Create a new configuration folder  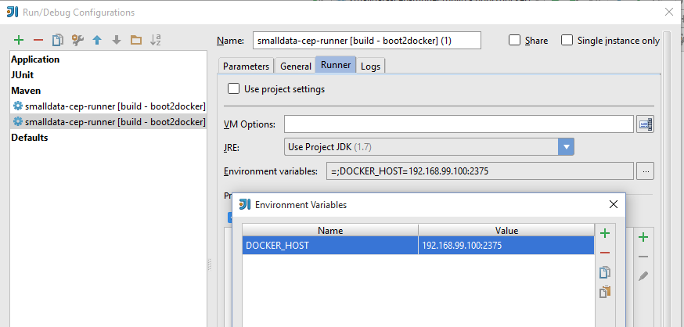pyautogui.click(x=136, y=40)
